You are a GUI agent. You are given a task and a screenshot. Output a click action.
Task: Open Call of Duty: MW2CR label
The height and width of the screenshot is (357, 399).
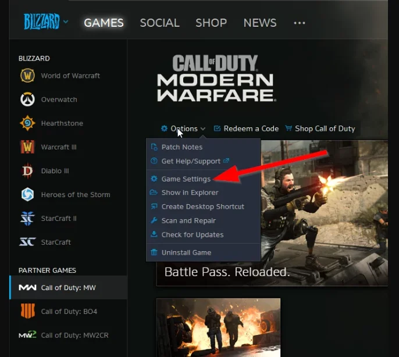coord(75,335)
